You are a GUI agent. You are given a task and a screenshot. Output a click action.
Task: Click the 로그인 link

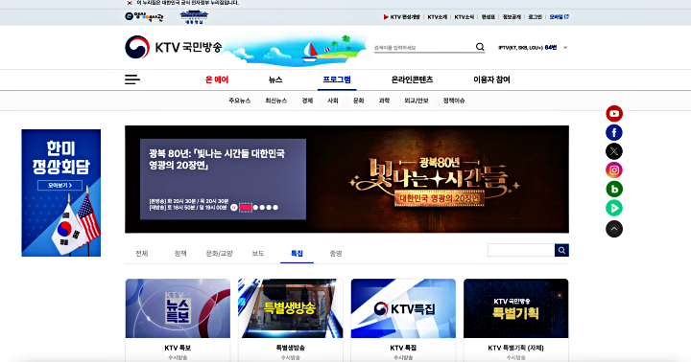coord(535,17)
